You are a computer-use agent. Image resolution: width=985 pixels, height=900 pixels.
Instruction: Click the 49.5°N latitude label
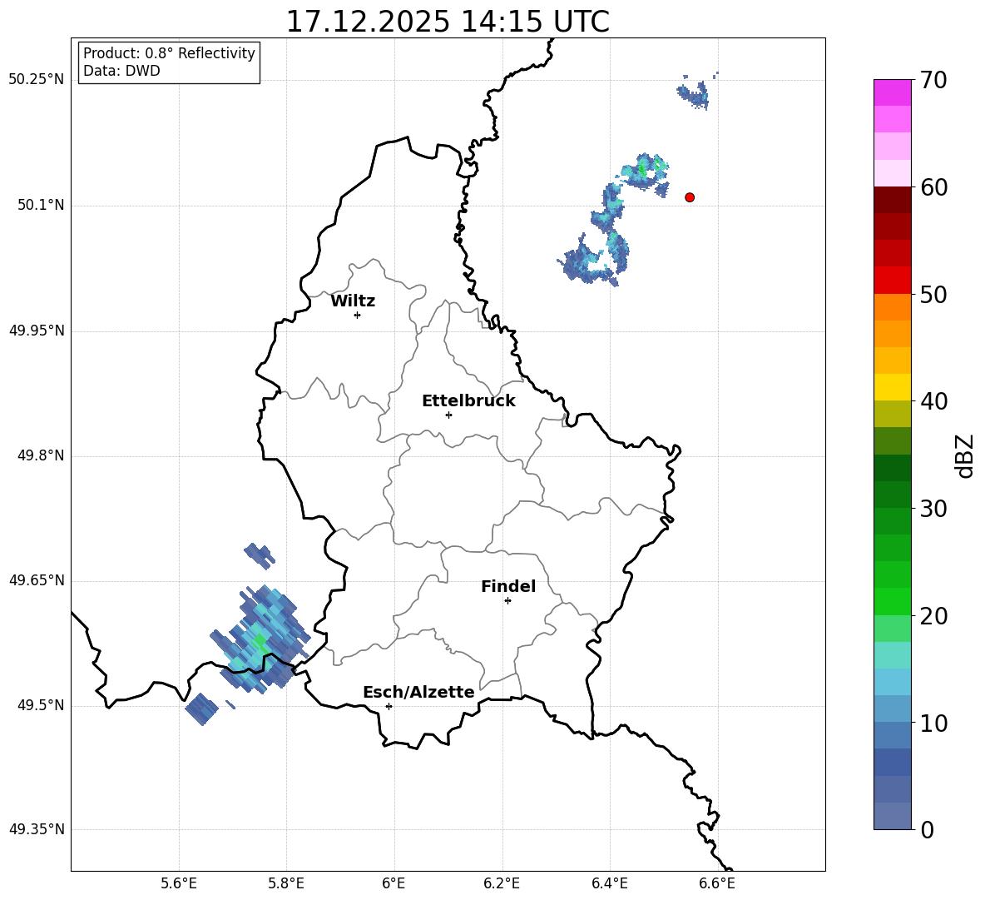pos(41,705)
